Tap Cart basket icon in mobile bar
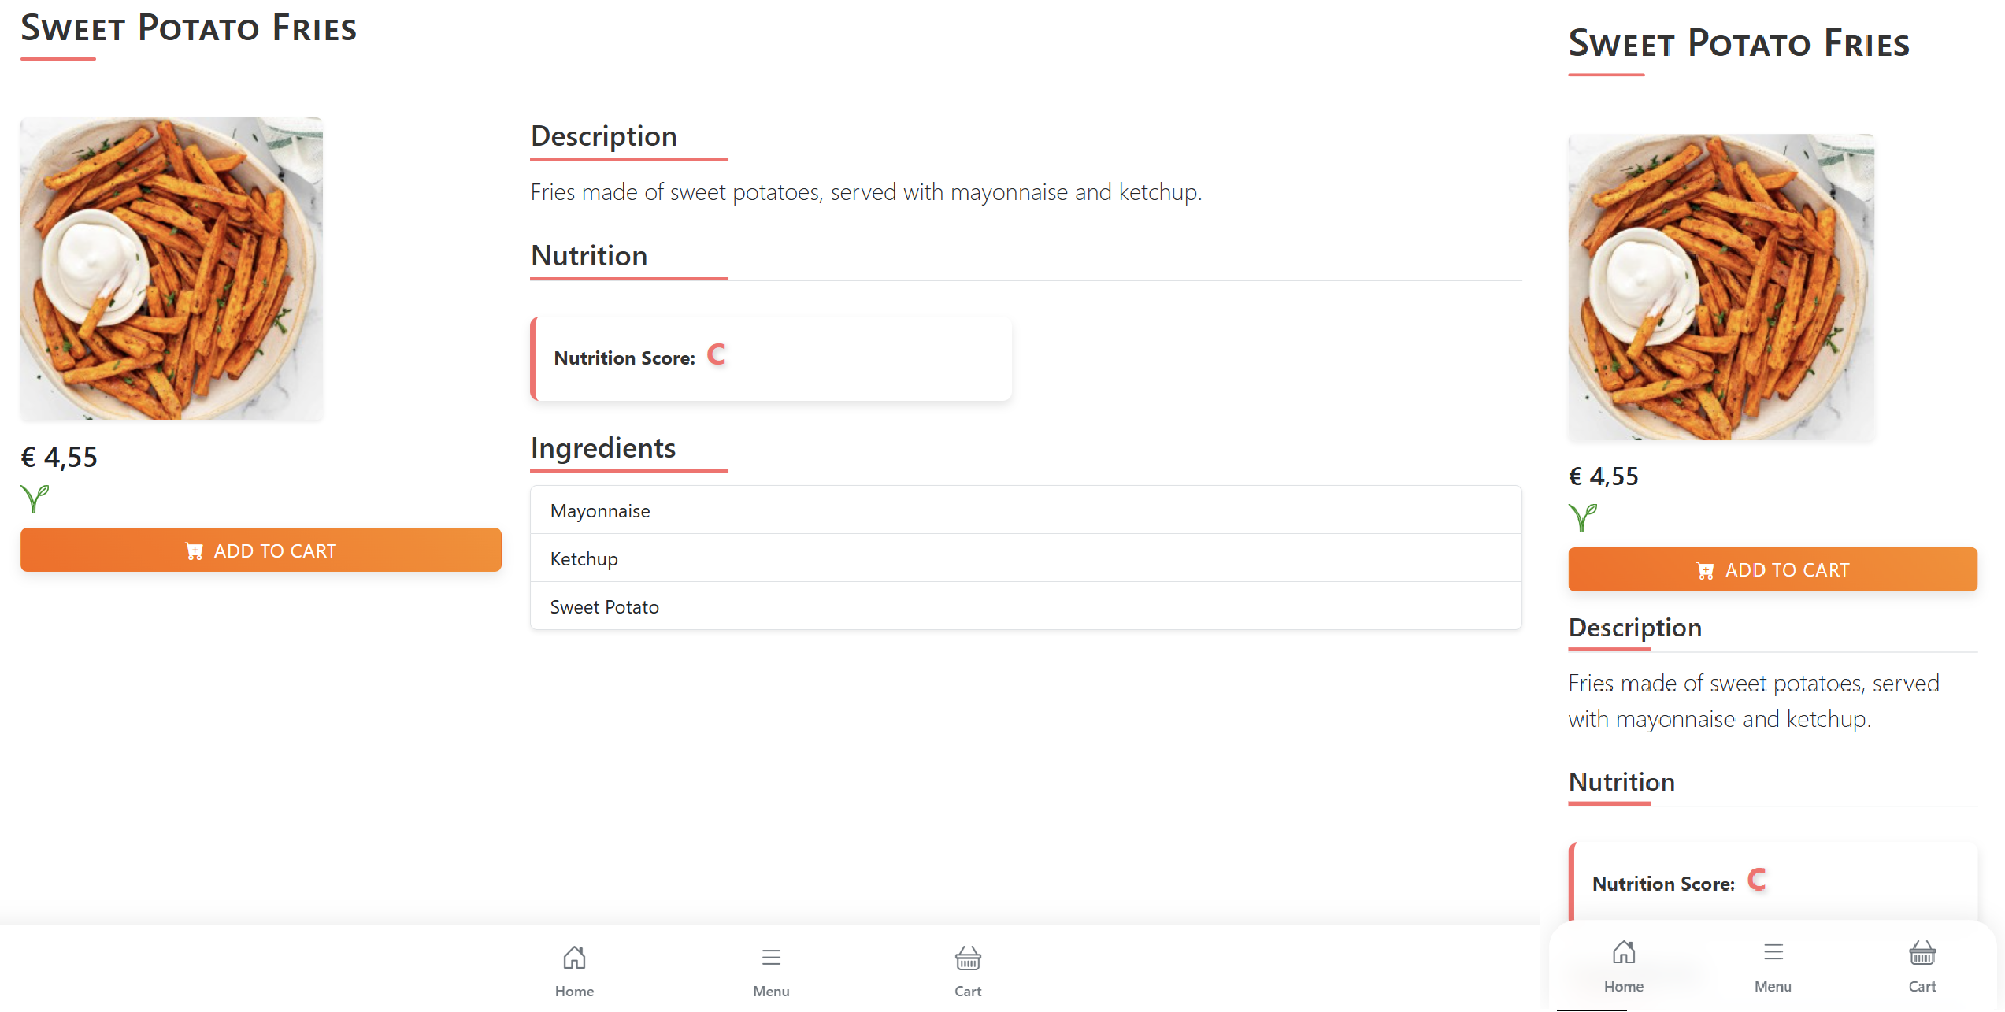 pos(1922,953)
